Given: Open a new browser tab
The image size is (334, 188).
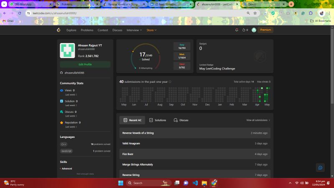Looking at the screenshot, I should click(291, 4).
